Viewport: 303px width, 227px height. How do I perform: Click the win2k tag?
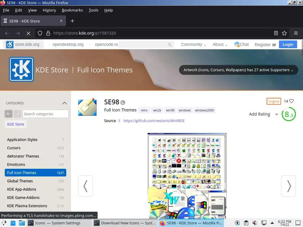pyautogui.click(x=157, y=111)
